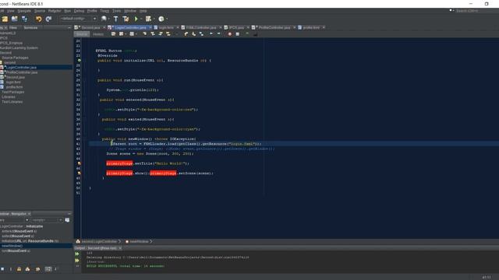
Task: Open the Navigate menu
Action: (x=24, y=11)
